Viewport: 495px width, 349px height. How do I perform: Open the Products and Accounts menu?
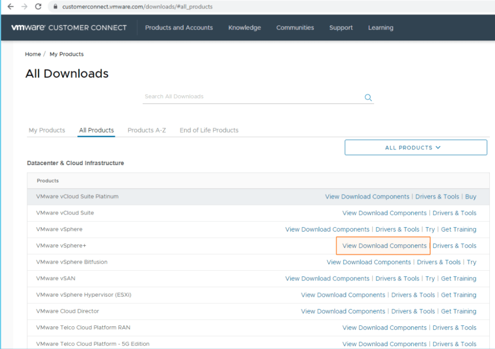tap(179, 28)
